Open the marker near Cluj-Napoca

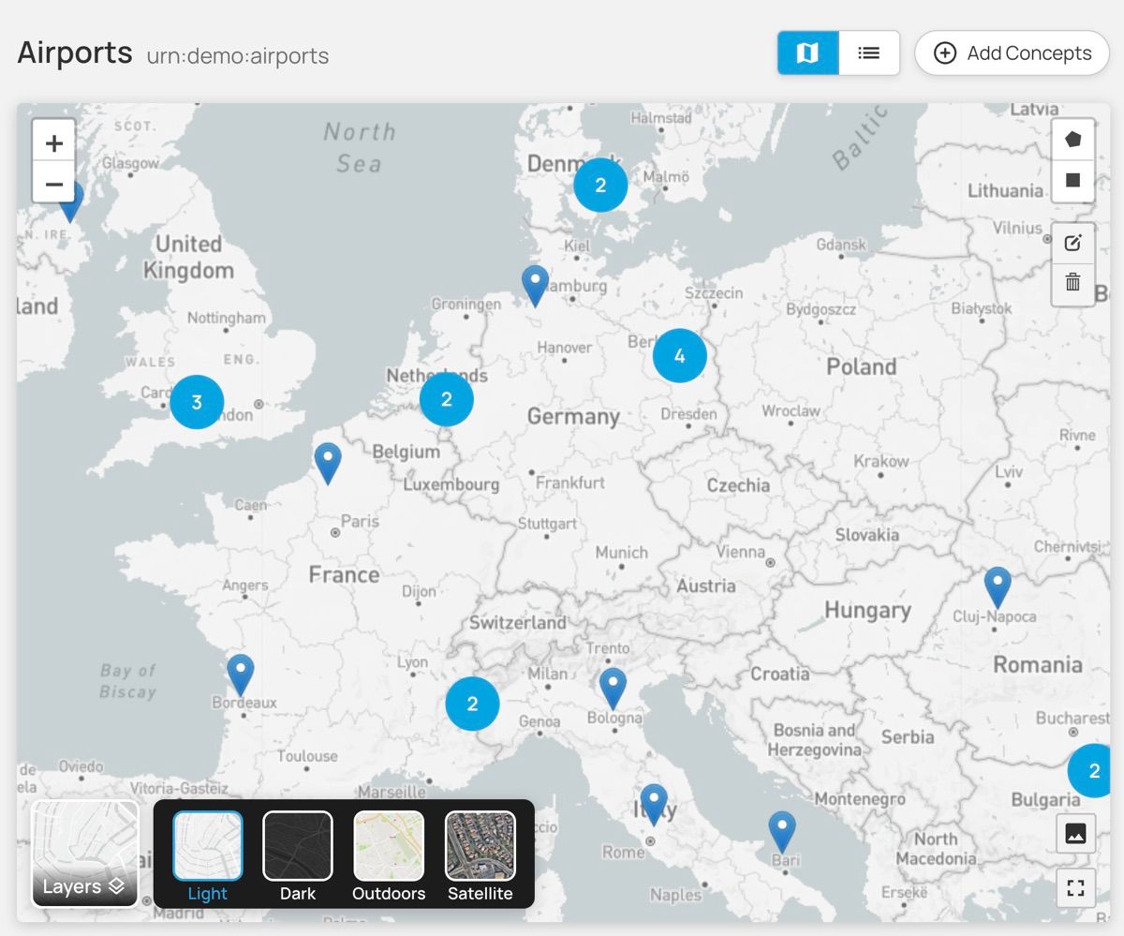(x=998, y=586)
